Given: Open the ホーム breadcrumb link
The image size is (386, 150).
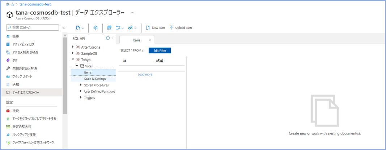Looking at the screenshot, I should click(10, 4).
